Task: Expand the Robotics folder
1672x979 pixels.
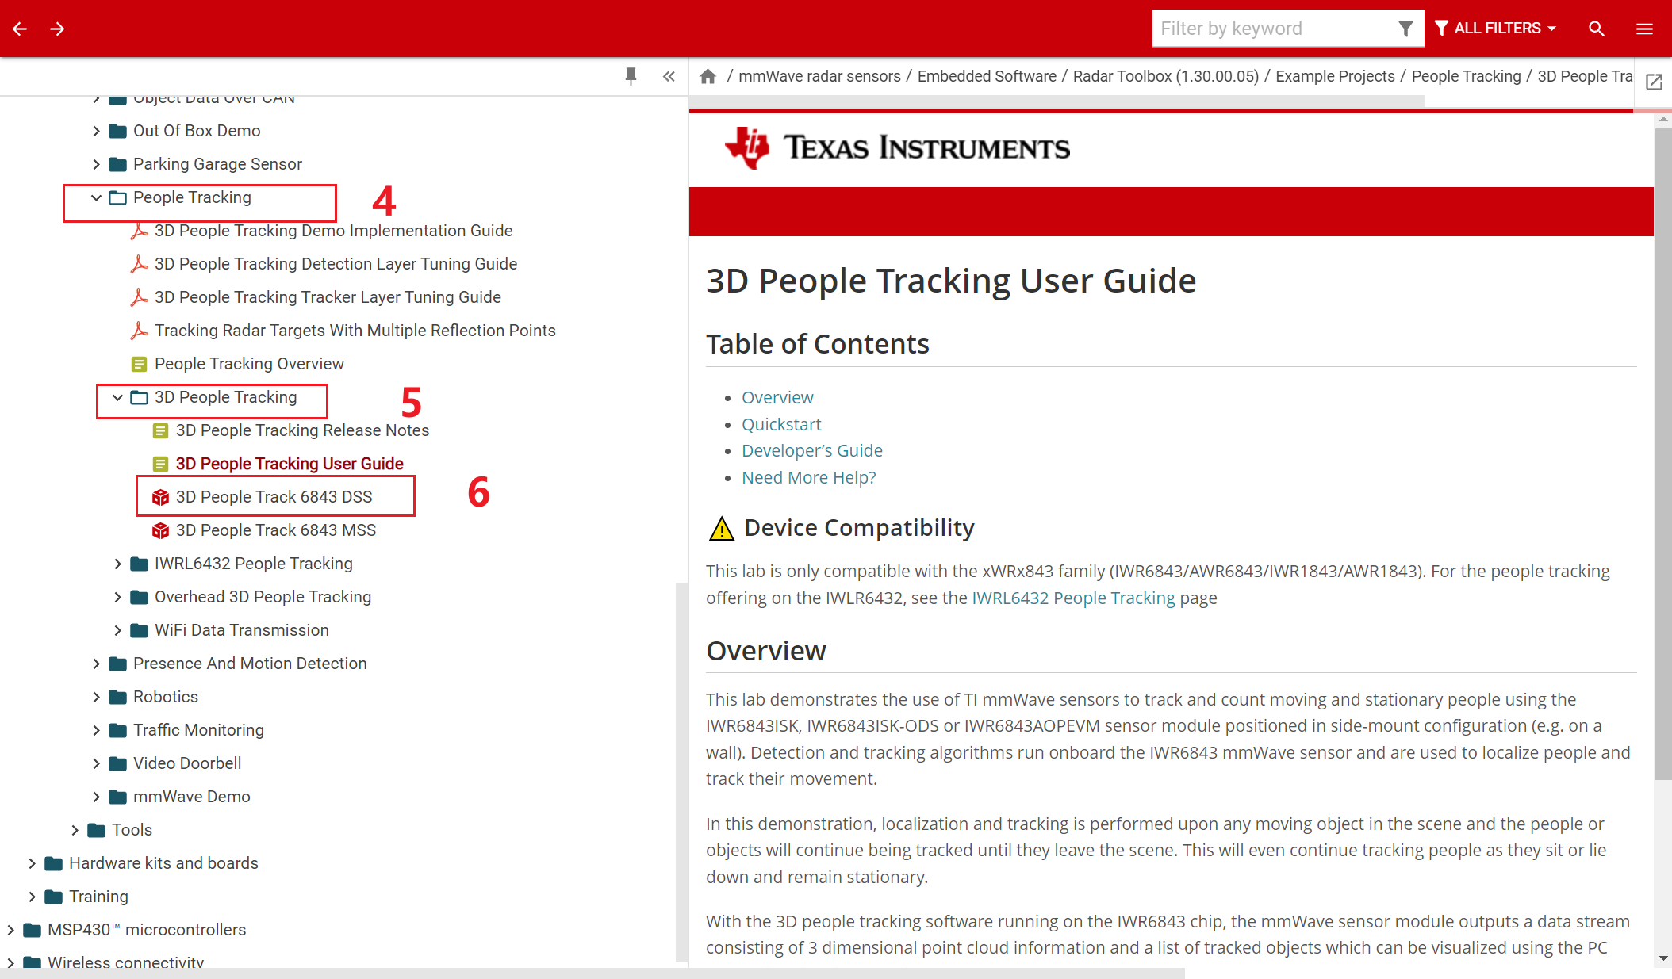Action: pos(96,697)
